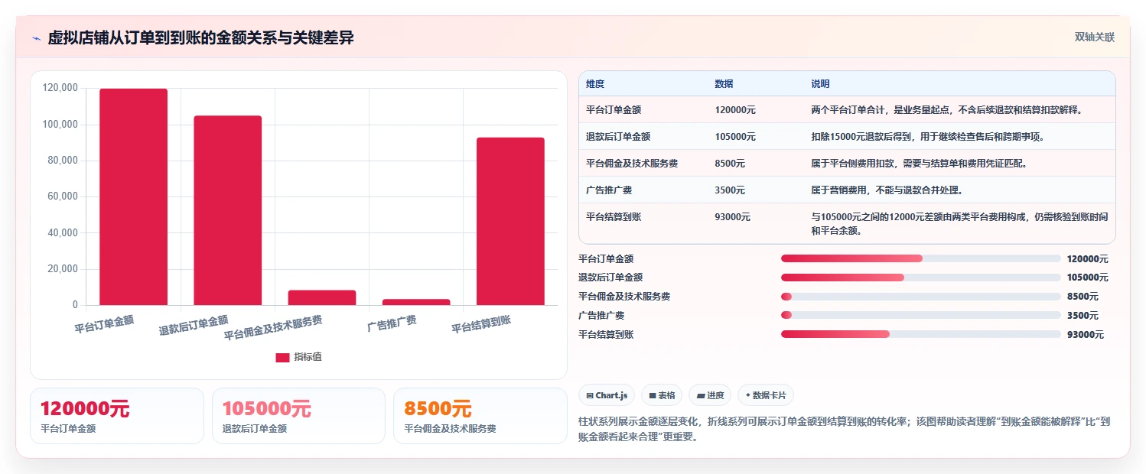Screen dimensions: 1146x474
Task: Click the 平台佣金及技术服务费 x-axis label
Action: (x=273, y=328)
